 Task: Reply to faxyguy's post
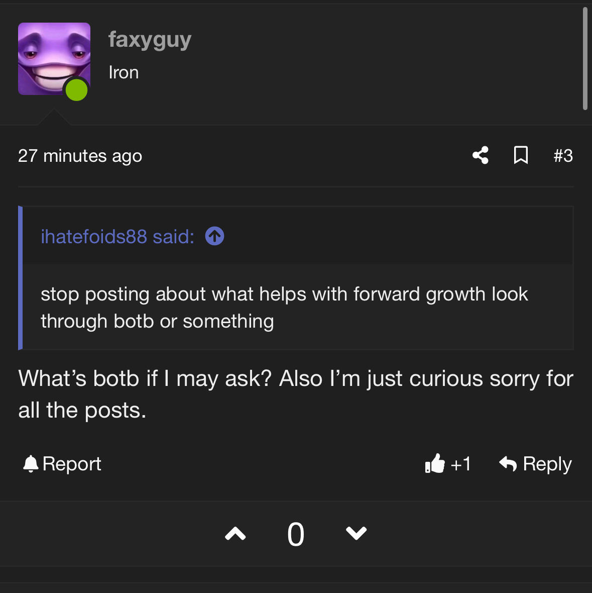(535, 464)
